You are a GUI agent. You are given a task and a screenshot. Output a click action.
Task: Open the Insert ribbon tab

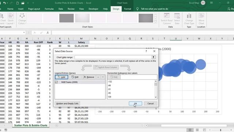20,9
